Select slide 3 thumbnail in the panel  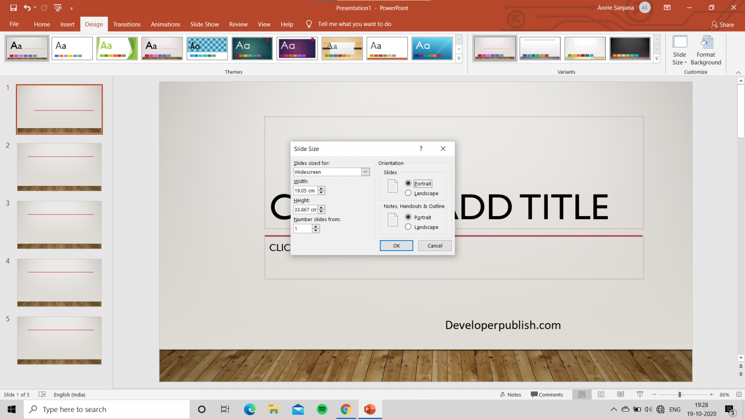pos(59,225)
